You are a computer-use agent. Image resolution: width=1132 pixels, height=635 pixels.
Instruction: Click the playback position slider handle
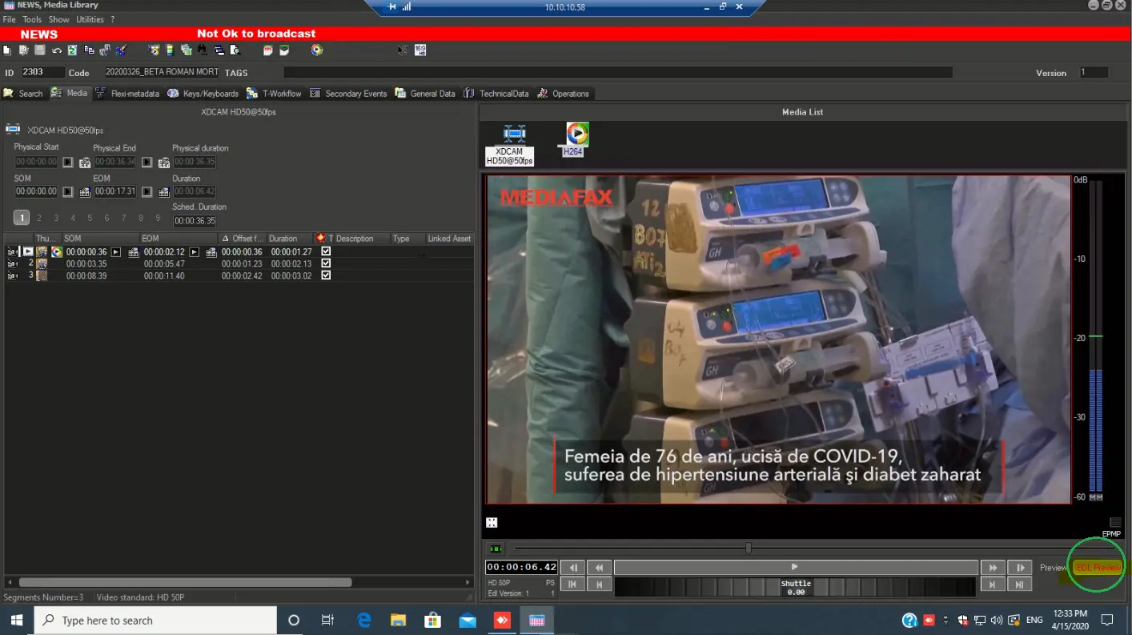[x=749, y=549]
